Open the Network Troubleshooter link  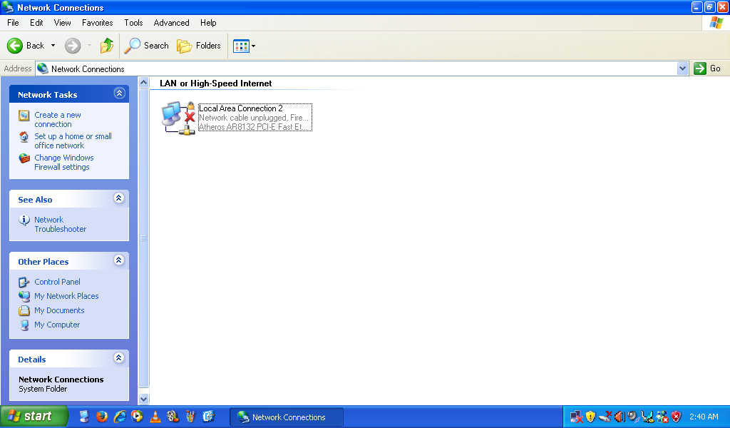[x=60, y=225]
